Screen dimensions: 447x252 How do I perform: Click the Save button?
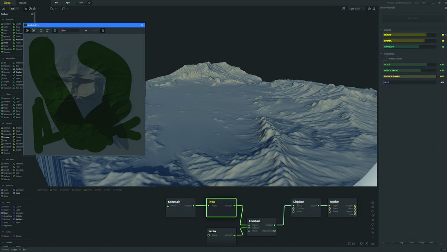pyautogui.click(x=81, y=3)
